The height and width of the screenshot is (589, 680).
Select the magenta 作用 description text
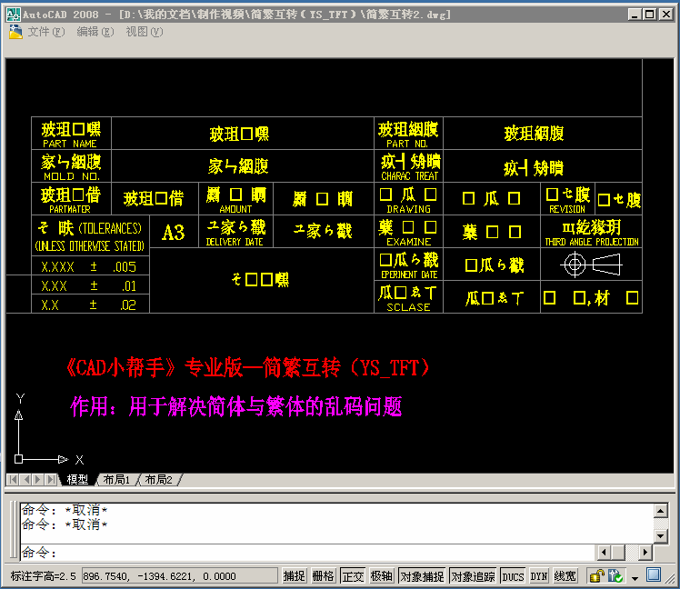click(x=236, y=406)
